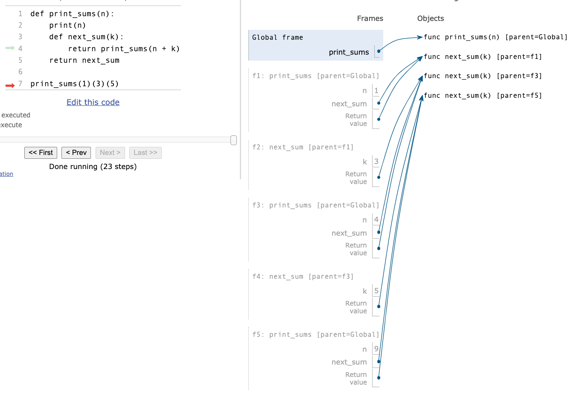571x394 pixels.
Task: Click the "<< First" button
Action: point(41,152)
